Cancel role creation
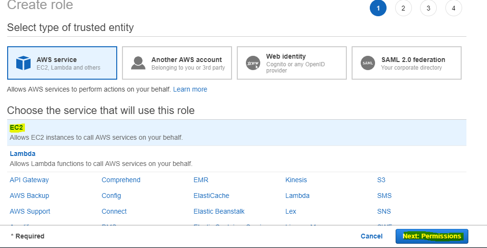This screenshot has height=248, width=487. tap(371, 236)
